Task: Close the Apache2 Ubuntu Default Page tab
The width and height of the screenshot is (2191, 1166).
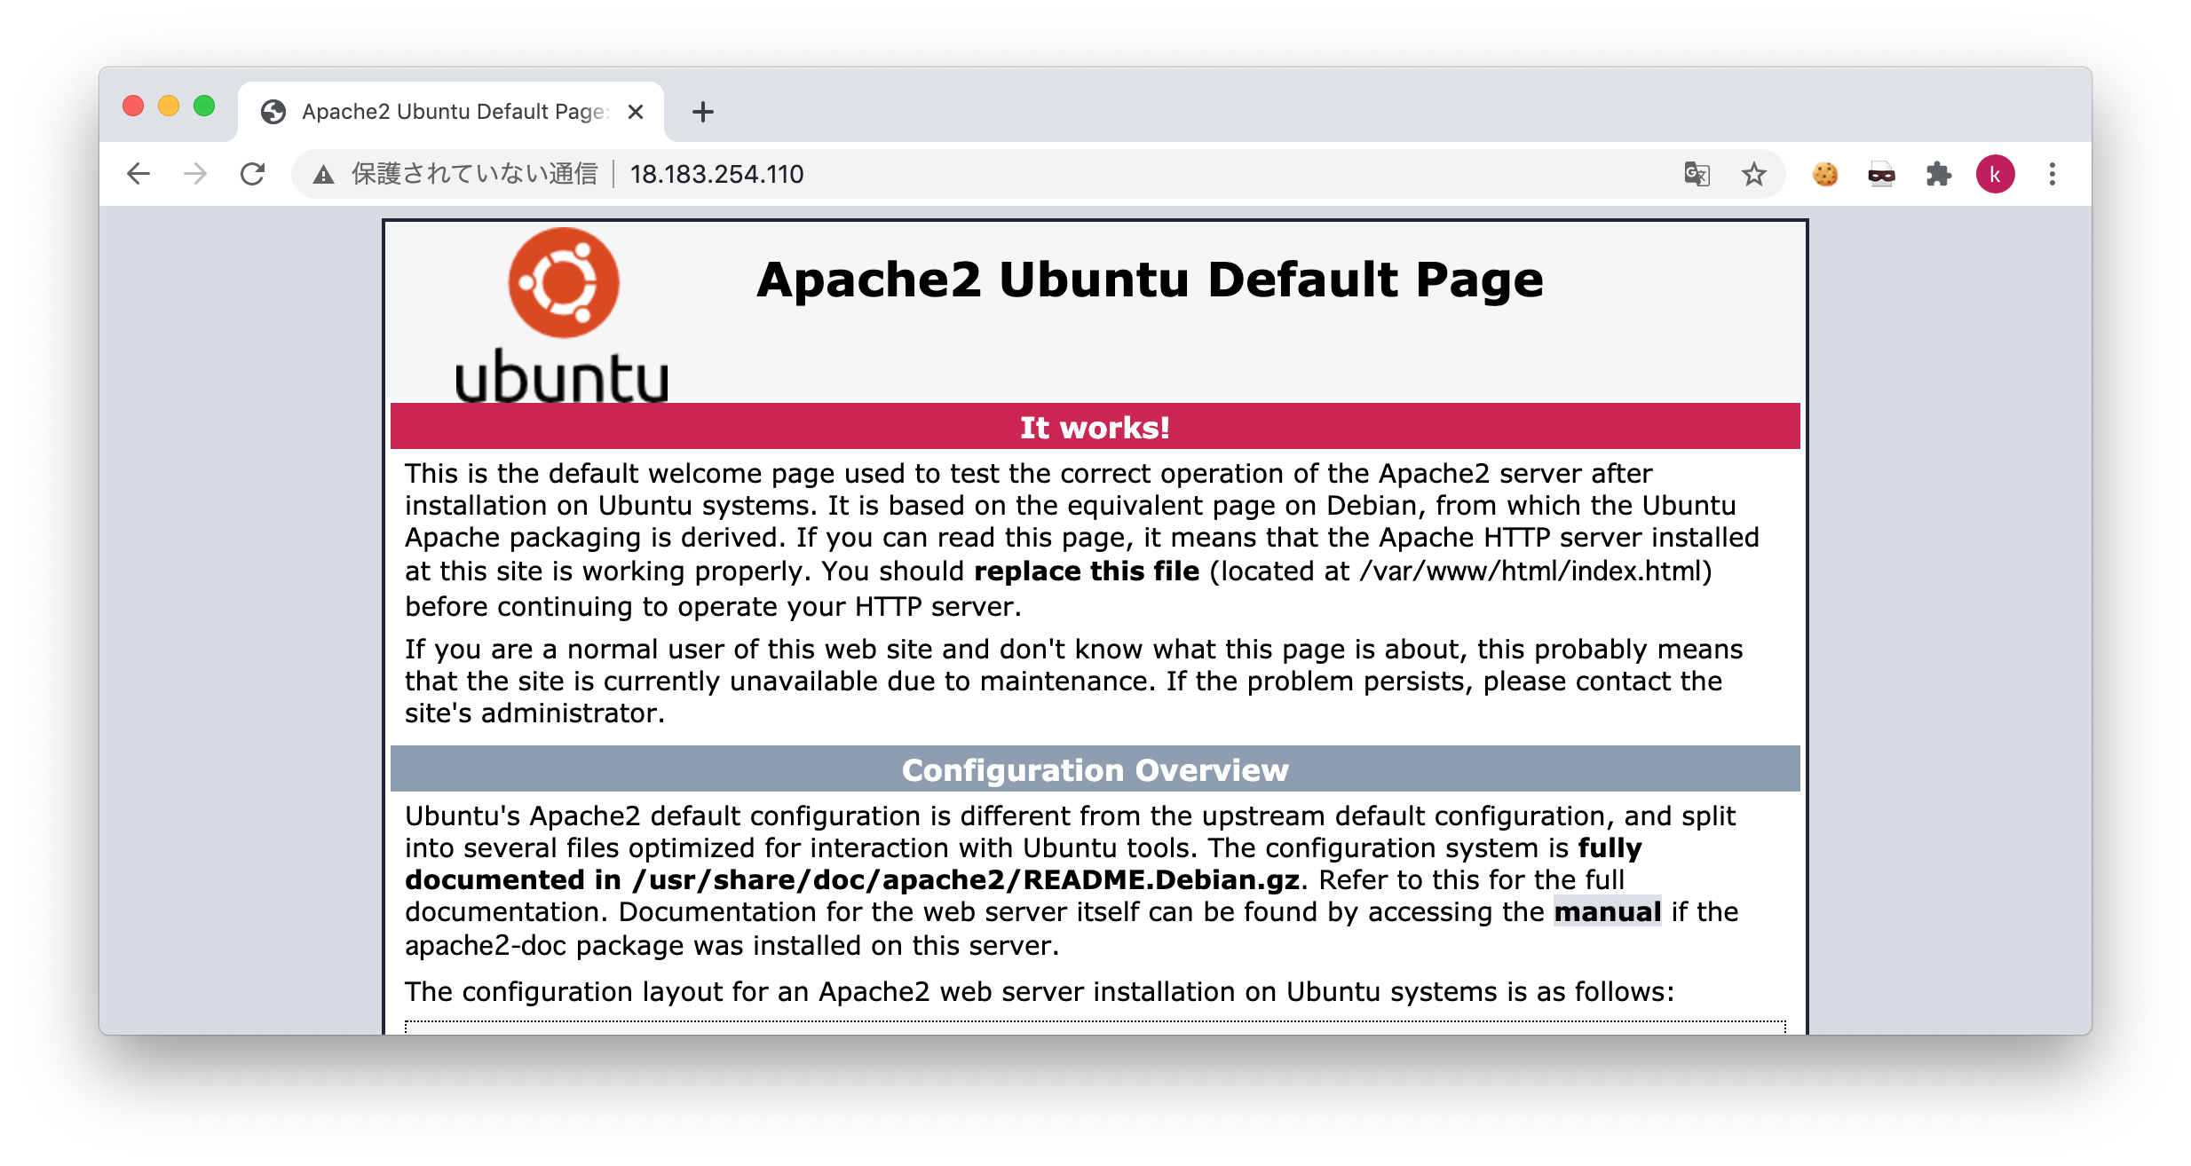Action: coord(636,111)
